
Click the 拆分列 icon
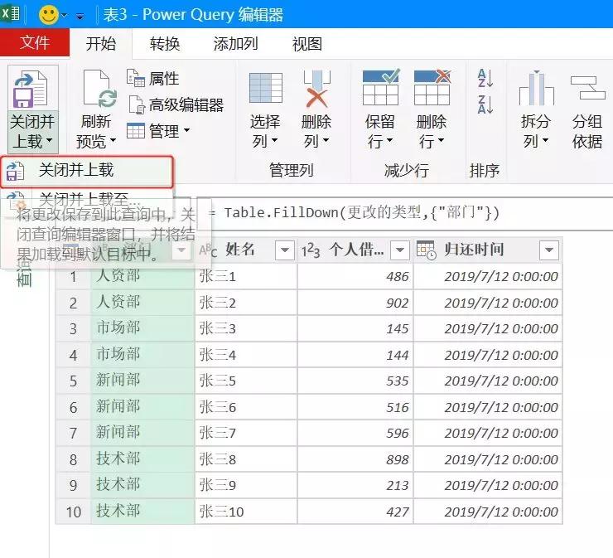pos(537,88)
